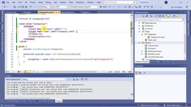The image size is (191, 107).
Task: Click the Live Share button
Action: (176, 7)
